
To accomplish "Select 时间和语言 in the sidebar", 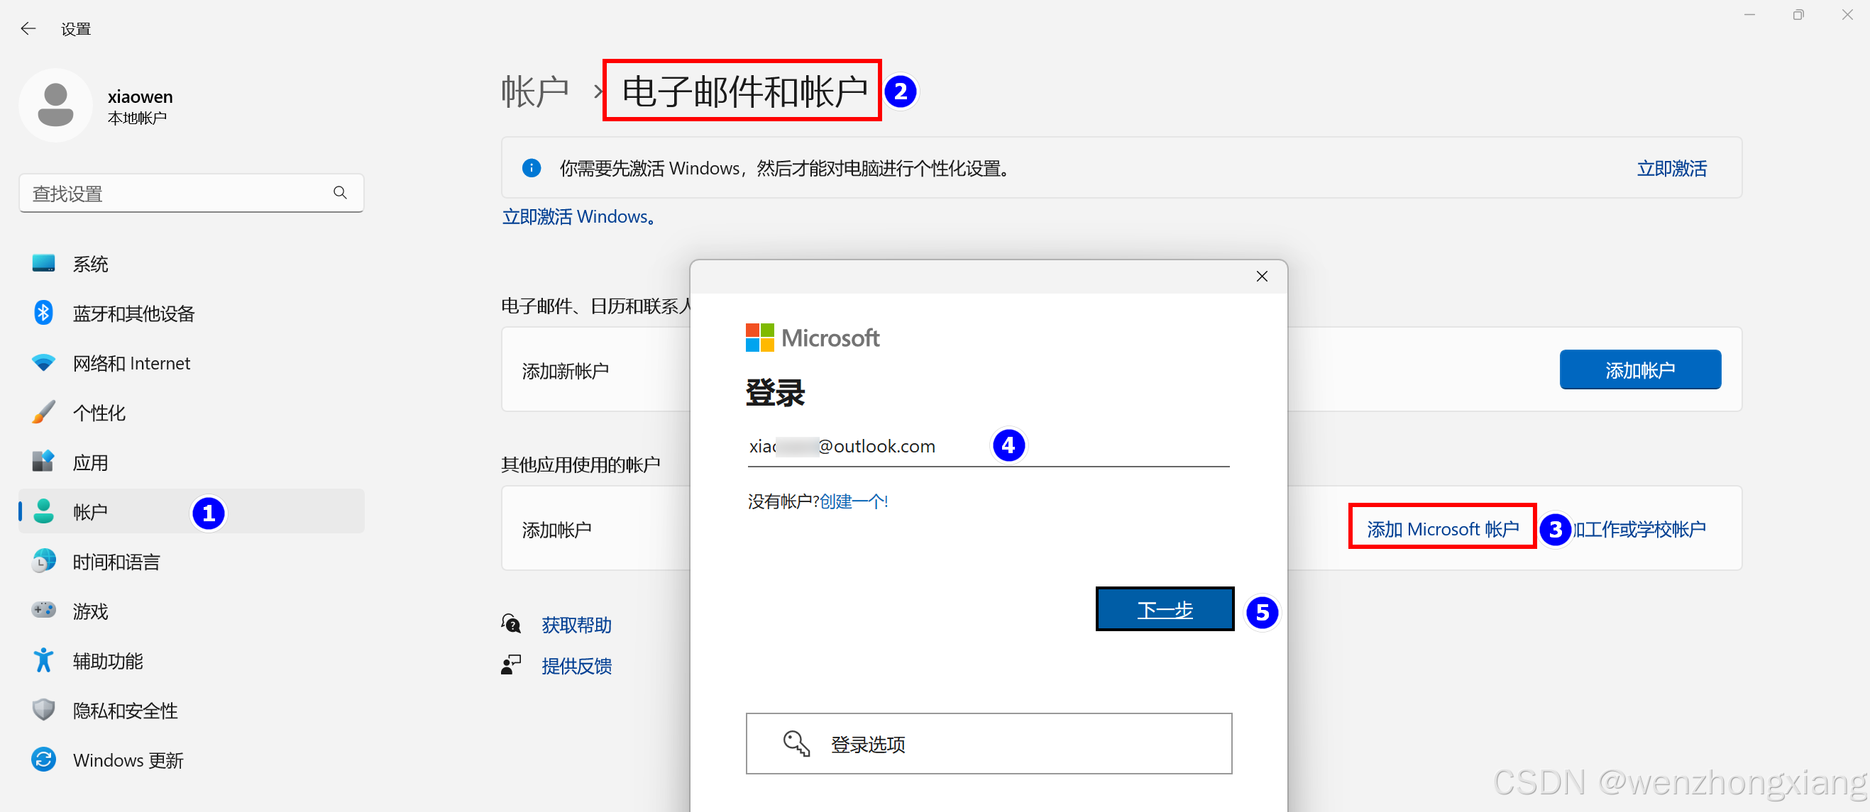I will click(116, 562).
